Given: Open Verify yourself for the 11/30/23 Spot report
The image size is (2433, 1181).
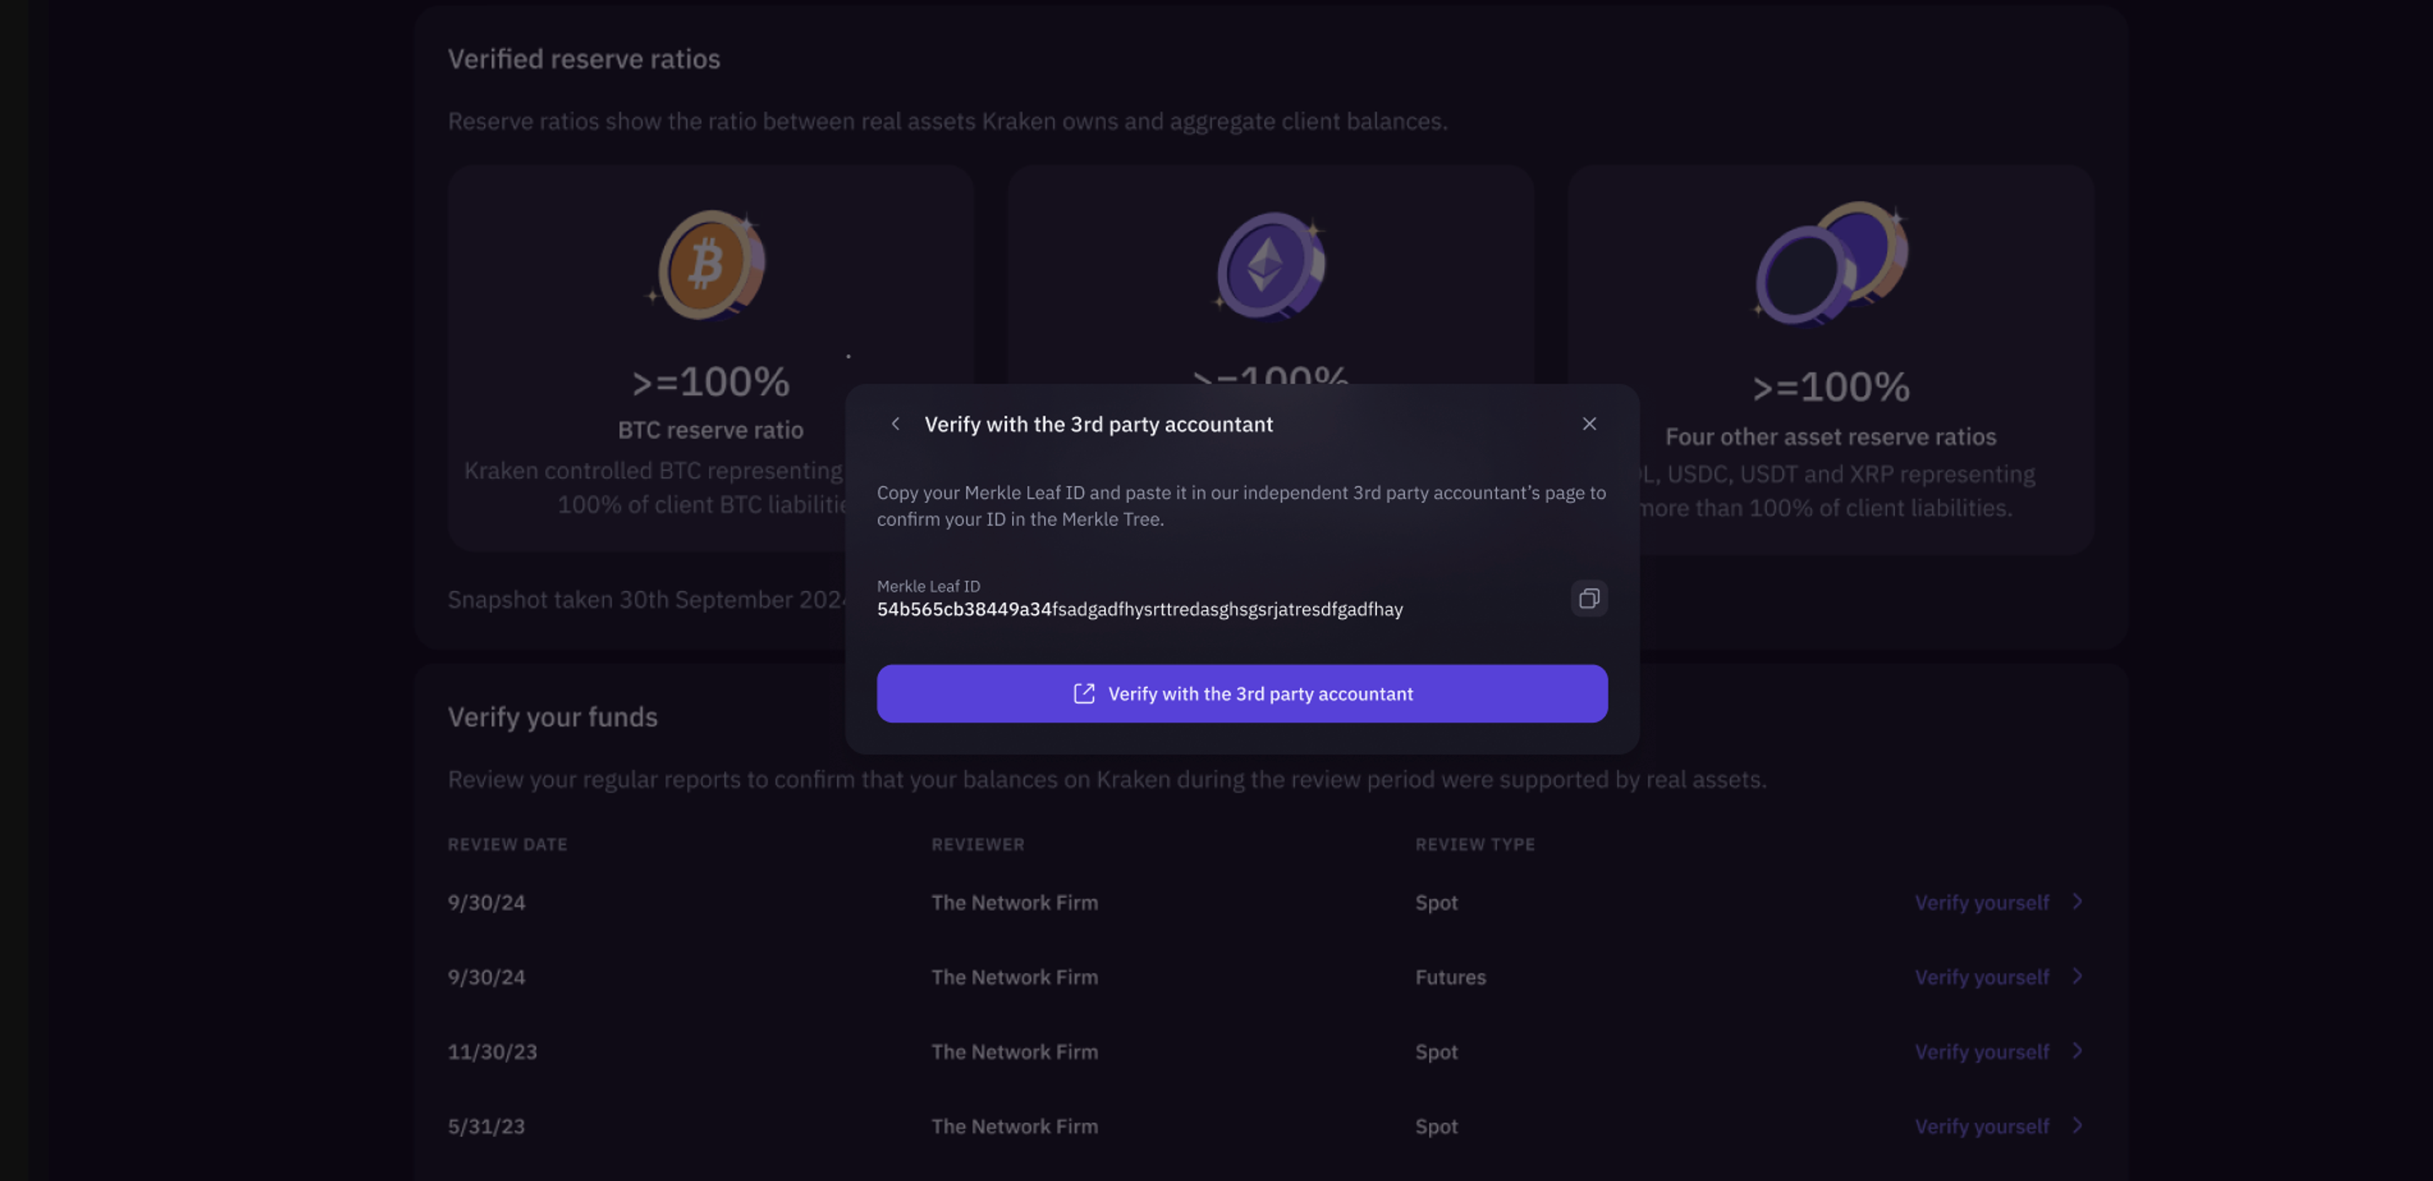Looking at the screenshot, I should 1983,1051.
